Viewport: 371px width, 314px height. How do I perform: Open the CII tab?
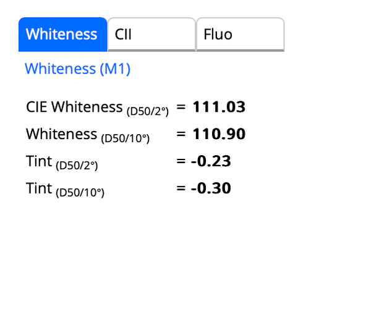click(151, 34)
